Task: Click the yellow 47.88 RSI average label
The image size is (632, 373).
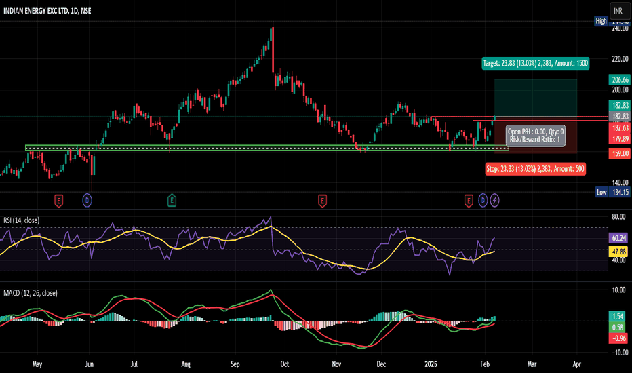Action: click(618, 252)
